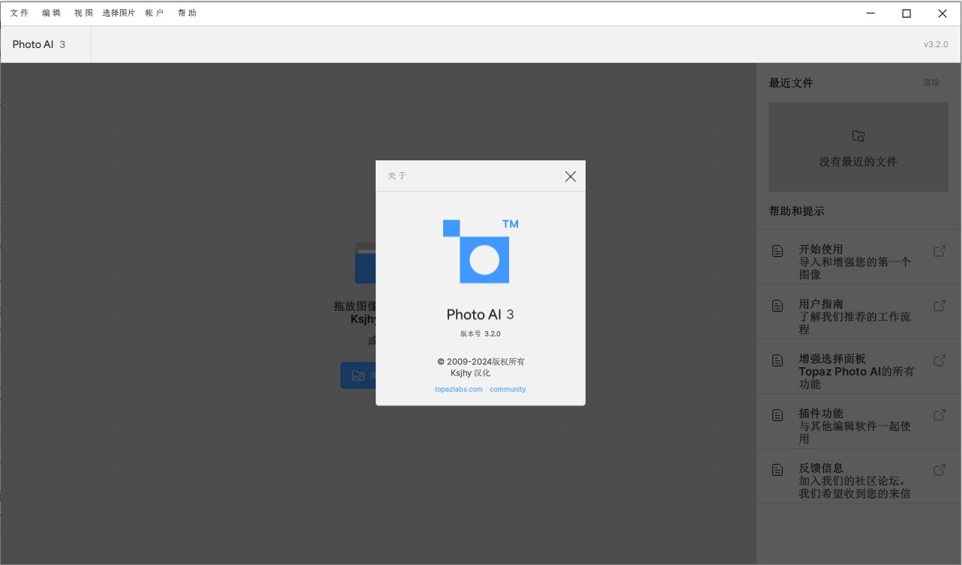
Task: Open the 选择图片 menu
Action: click(x=119, y=13)
